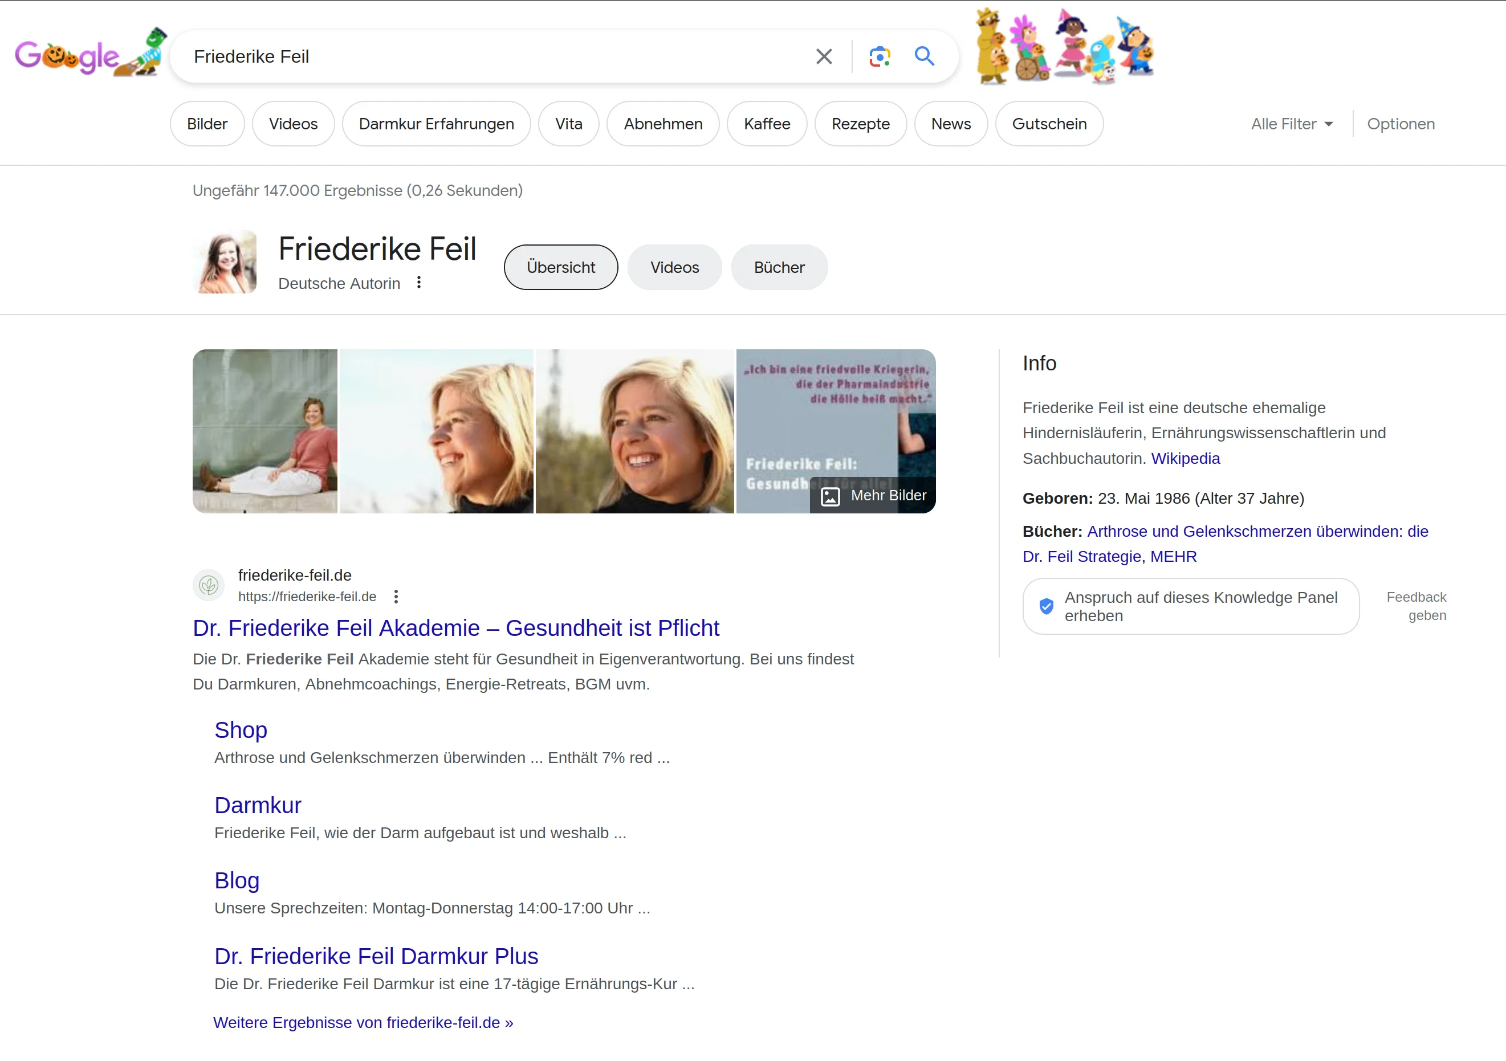Select the Gutschein suggestion chip

[x=1049, y=124]
